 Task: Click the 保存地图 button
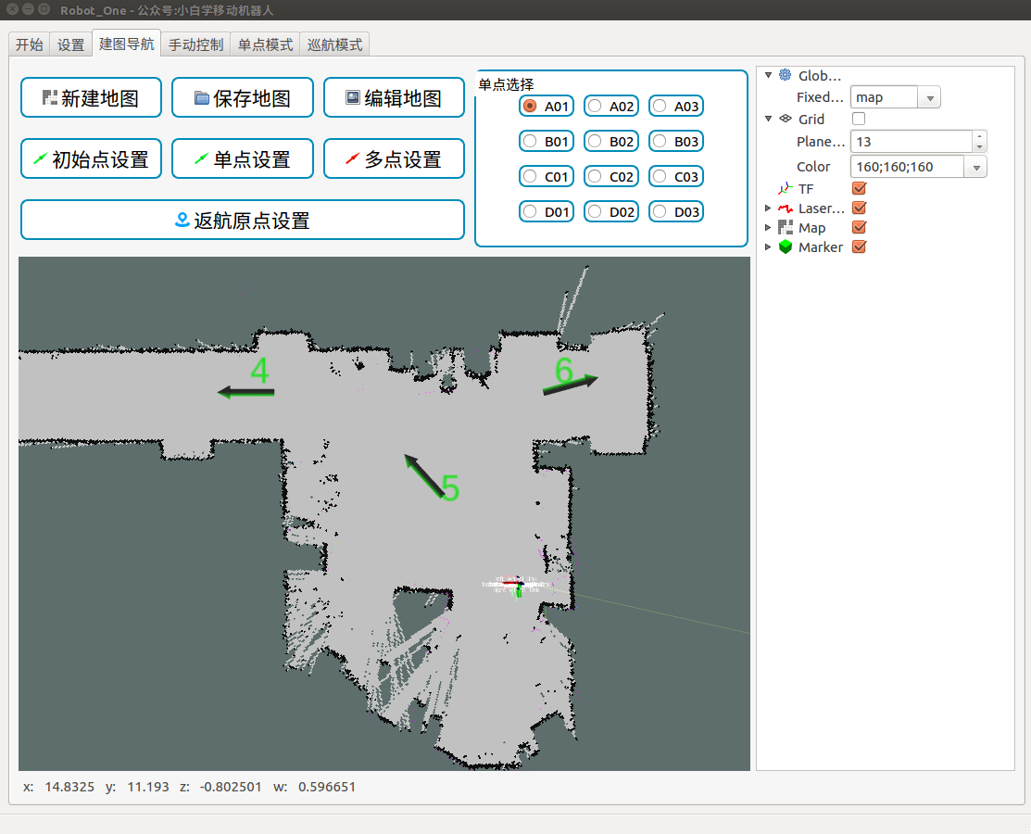click(243, 97)
